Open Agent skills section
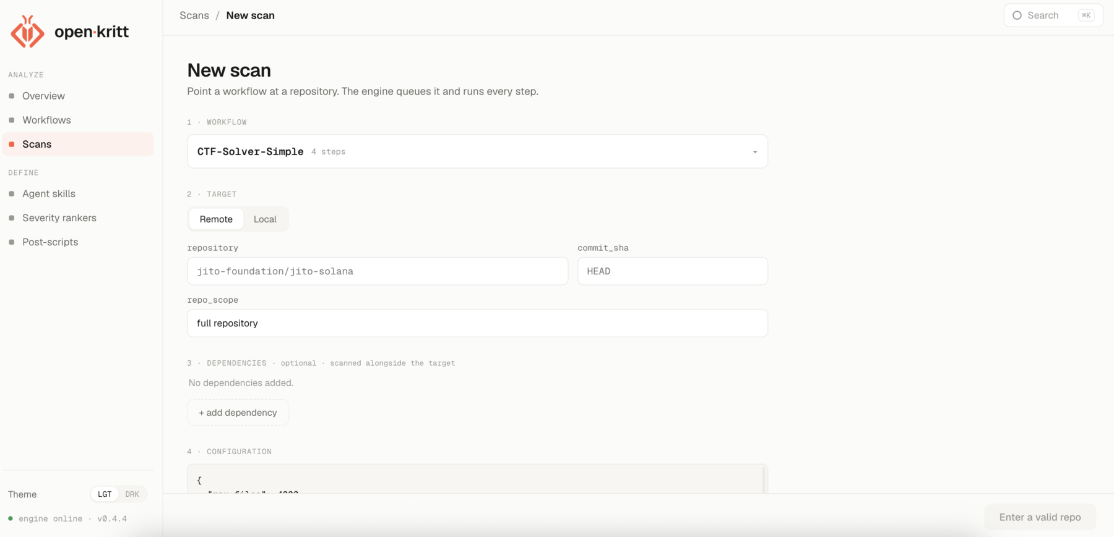 click(78, 193)
